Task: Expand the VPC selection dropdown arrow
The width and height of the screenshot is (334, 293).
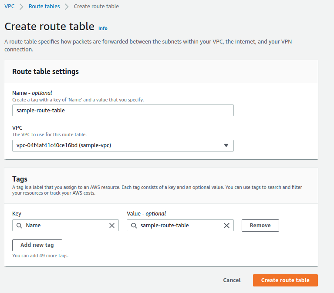Action: [x=226, y=145]
